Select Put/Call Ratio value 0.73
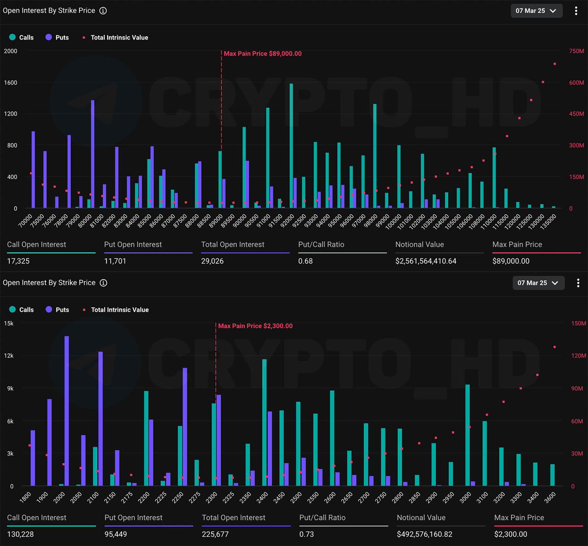Image resolution: width=588 pixels, height=546 pixels. pos(307,534)
